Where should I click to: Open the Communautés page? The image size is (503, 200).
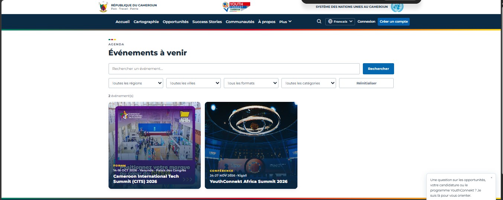point(240,22)
